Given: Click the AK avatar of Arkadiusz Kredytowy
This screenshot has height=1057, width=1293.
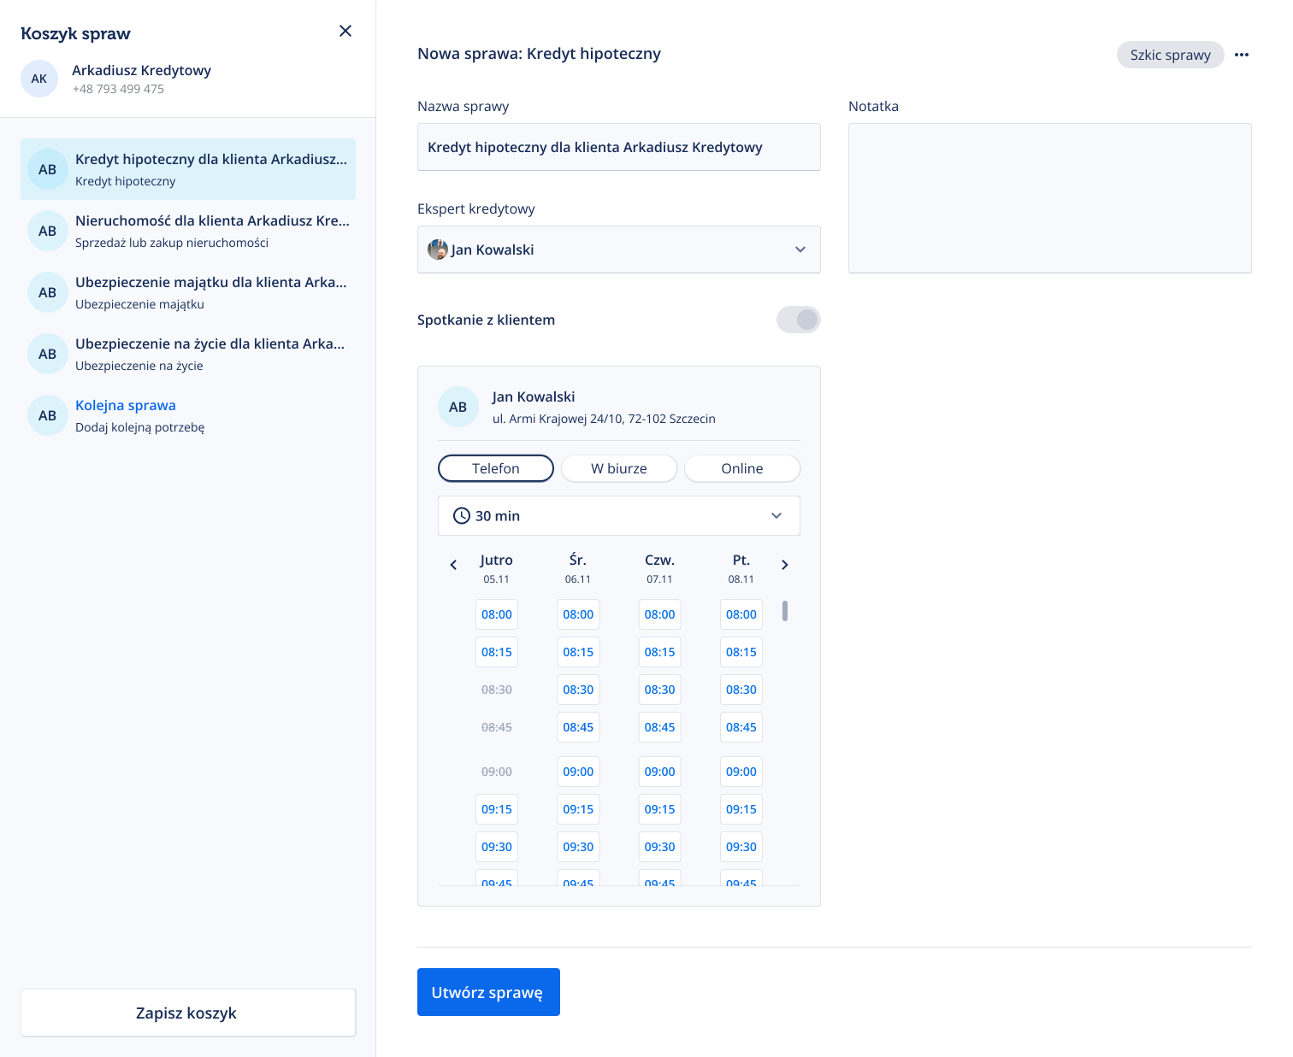Looking at the screenshot, I should (39, 79).
